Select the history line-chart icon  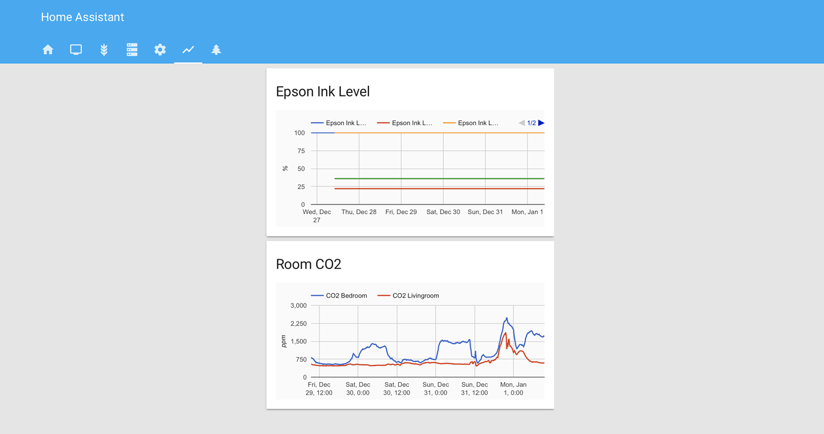point(187,49)
